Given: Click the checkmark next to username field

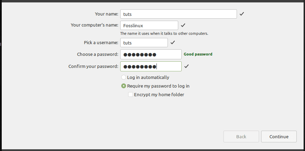Looking at the screenshot, I should pos(173,43).
